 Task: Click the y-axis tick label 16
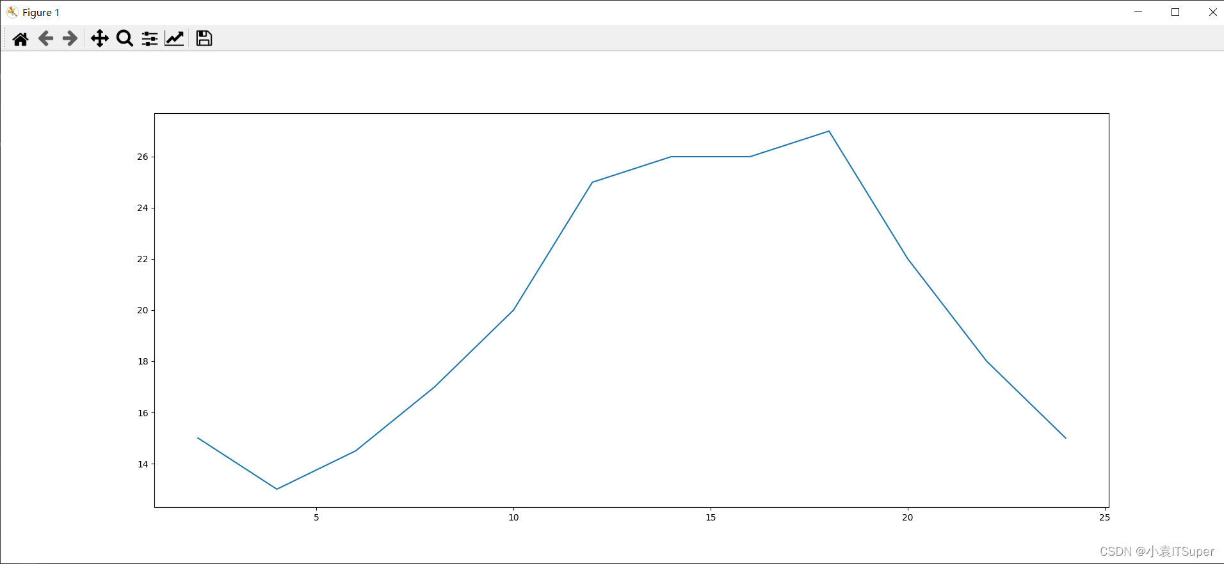pyautogui.click(x=142, y=413)
